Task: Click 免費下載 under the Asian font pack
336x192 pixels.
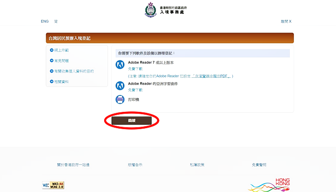Action: [x=135, y=90]
